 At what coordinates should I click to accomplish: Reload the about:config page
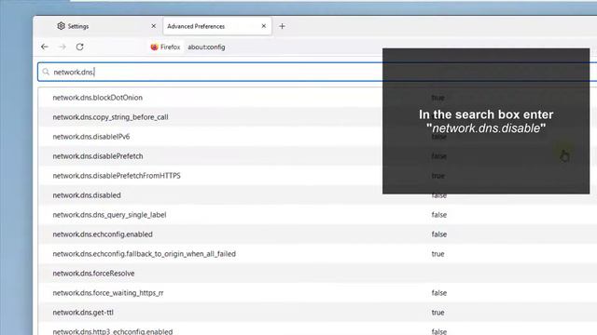(x=79, y=47)
